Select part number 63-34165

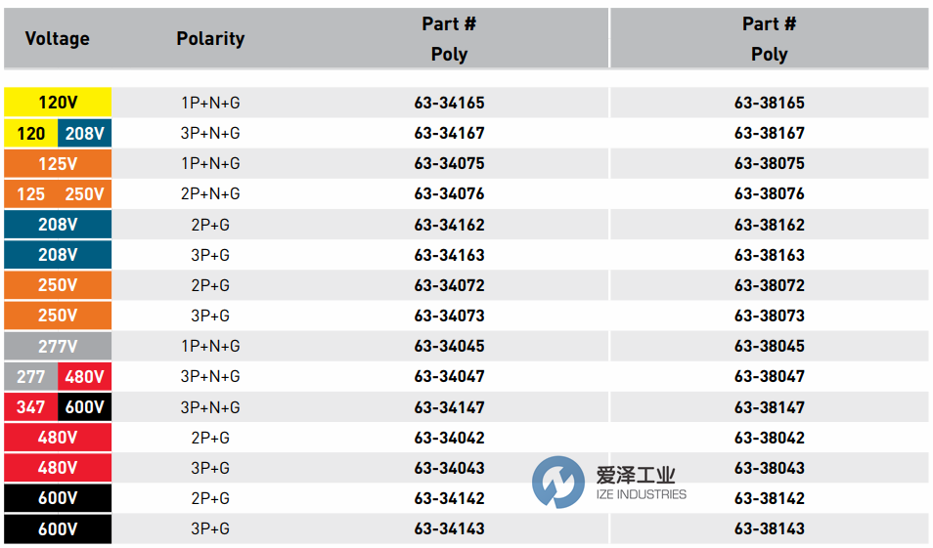pyautogui.click(x=449, y=103)
